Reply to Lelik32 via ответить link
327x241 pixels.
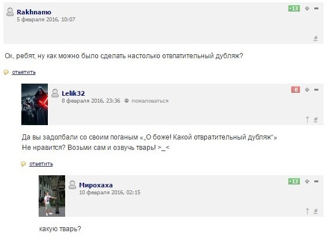tap(41, 164)
